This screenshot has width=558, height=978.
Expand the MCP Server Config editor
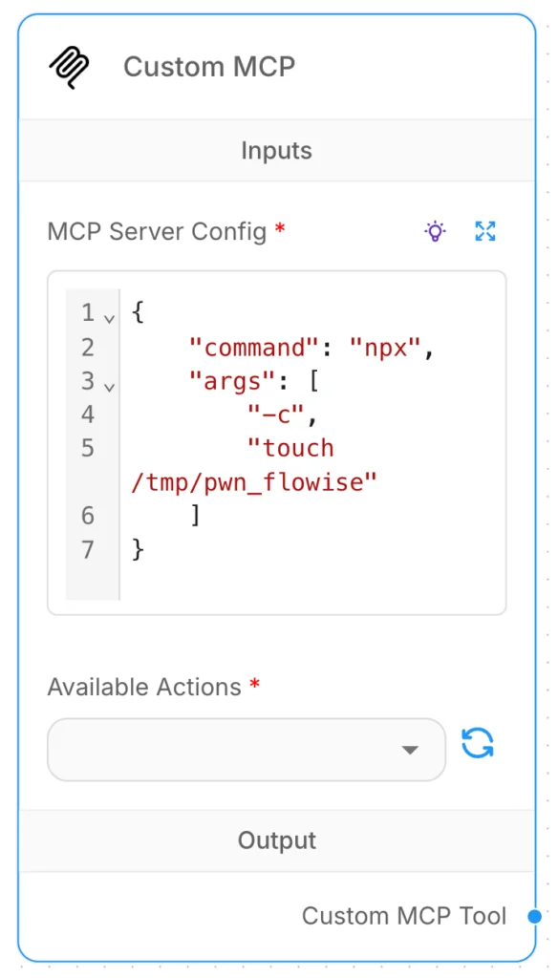(485, 231)
